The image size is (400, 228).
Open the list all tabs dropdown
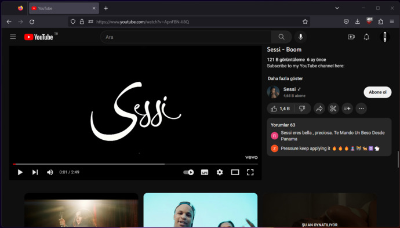pyautogui.click(x=337, y=8)
